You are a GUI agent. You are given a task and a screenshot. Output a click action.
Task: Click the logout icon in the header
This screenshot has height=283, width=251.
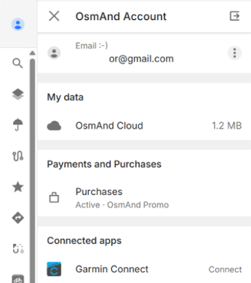pos(235,16)
